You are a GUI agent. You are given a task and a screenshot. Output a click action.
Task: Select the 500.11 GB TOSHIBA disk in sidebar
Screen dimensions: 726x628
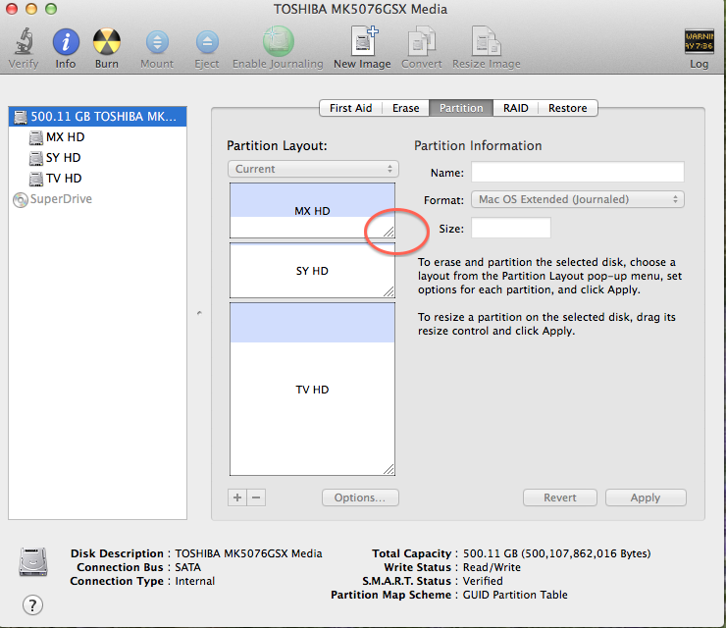(x=98, y=116)
